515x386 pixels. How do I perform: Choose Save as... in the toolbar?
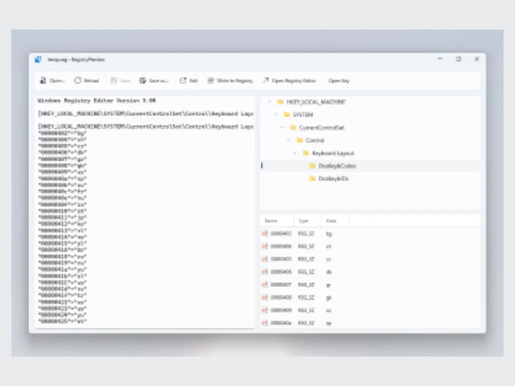click(x=154, y=81)
